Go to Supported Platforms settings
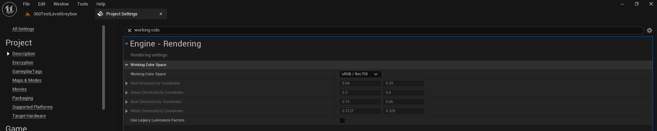 33,107
